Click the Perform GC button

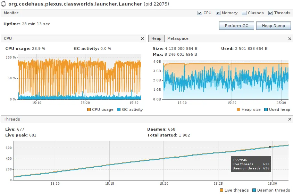point(236,26)
